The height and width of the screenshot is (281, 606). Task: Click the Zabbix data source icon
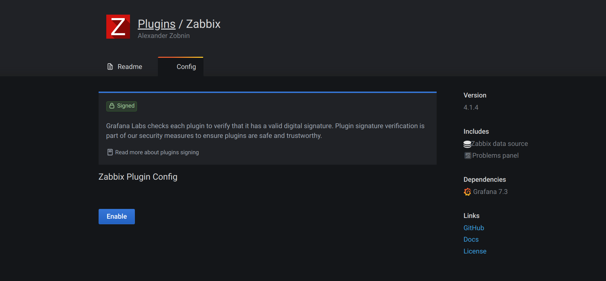tap(467, 143)
